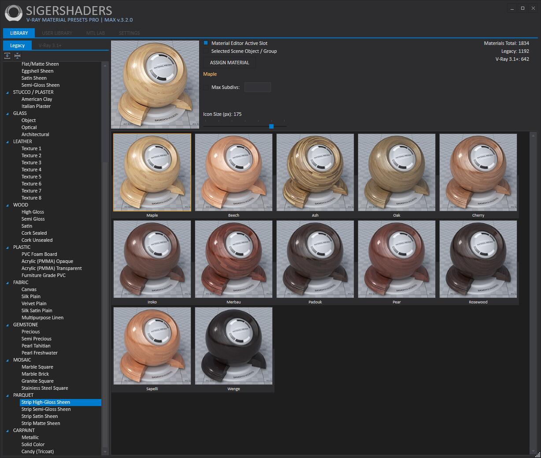Pick the Pear material thumbnail
The width and height of the screenshot is (541, 458).
click(397, 259)
